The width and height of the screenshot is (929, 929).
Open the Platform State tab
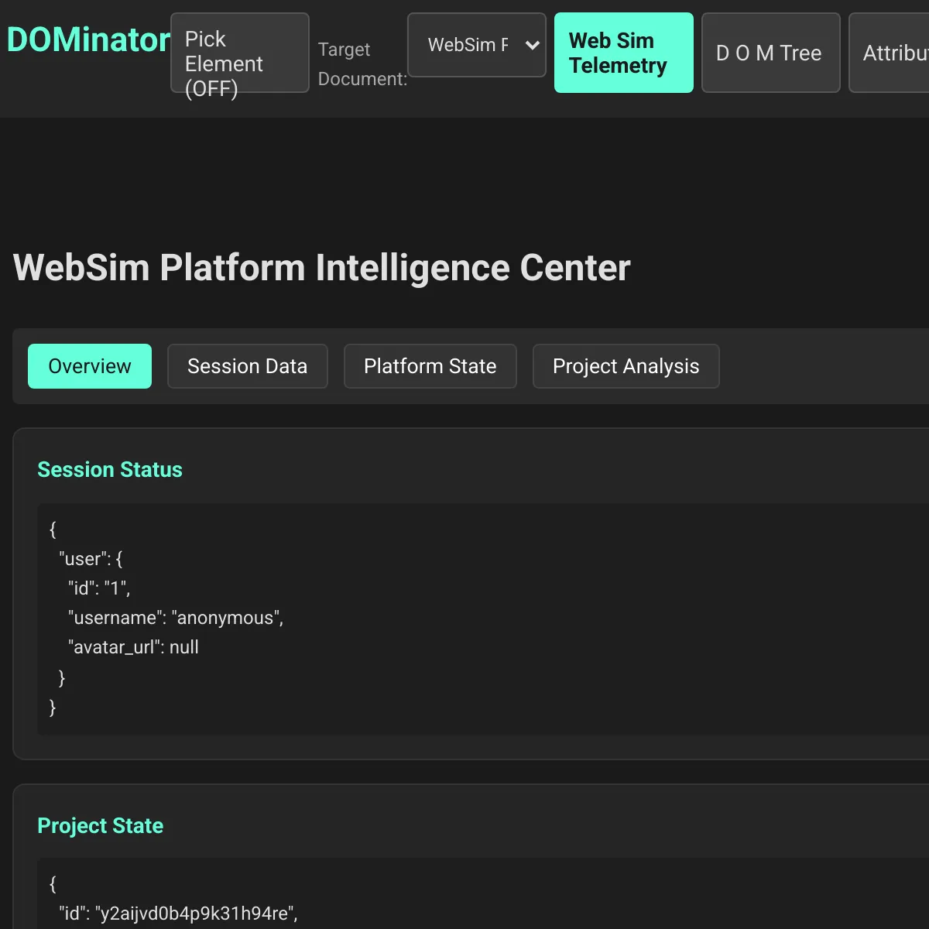point(430,366)
